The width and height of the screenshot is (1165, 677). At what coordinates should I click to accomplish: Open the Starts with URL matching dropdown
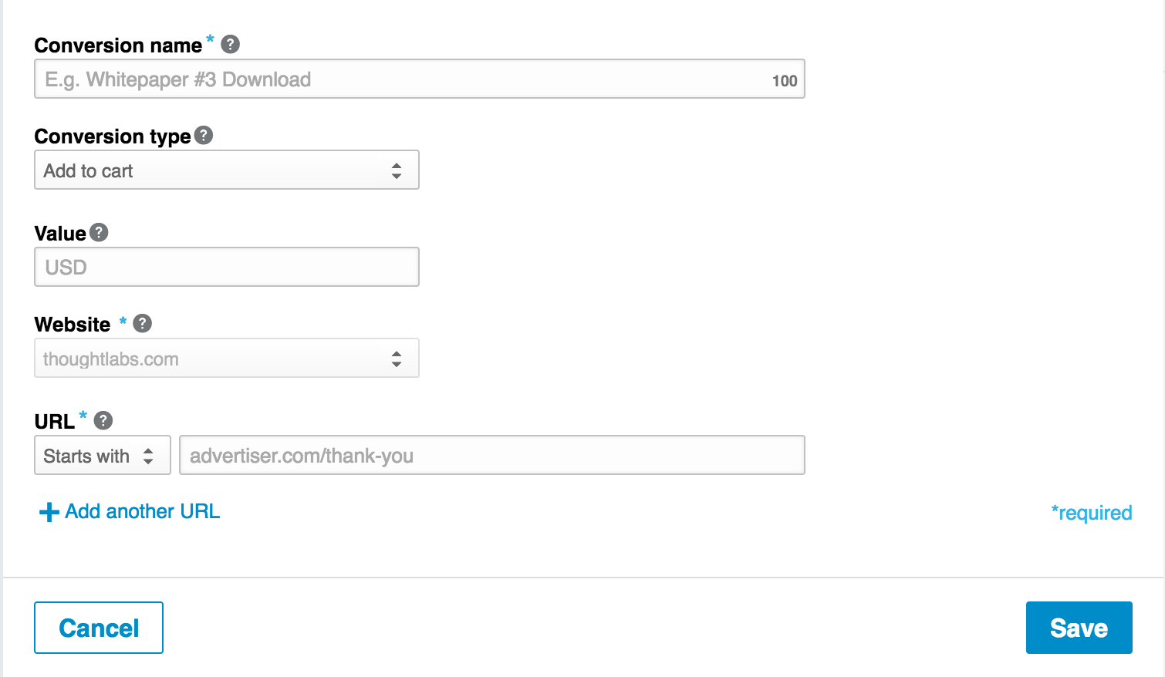[102, 455]
